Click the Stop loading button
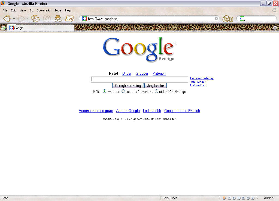 point(47,19)
